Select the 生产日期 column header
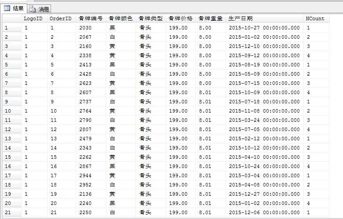The height and width of the screenshot is (219, 343). pyautogui.click(x=265, y=18)
